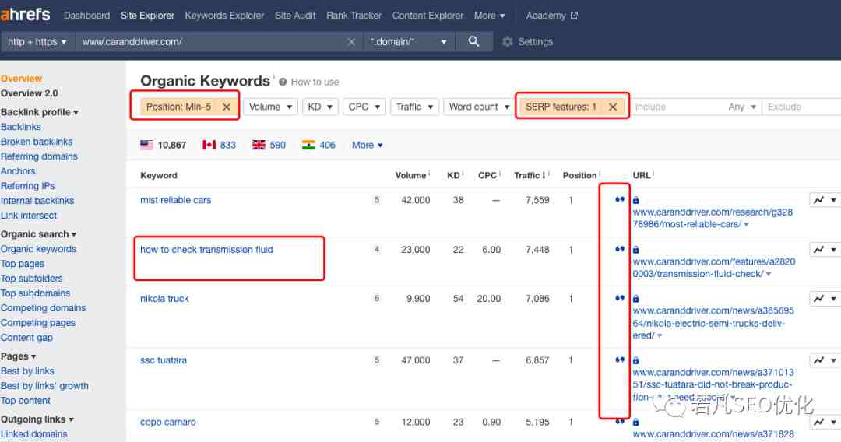
Task: Collapse the Backlink profile section
Action: coord(40,112)
